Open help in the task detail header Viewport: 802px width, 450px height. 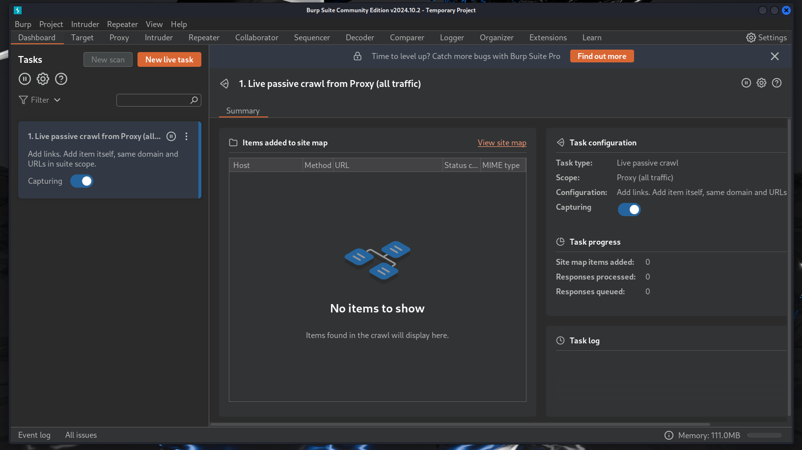click(x=776, y=83)
